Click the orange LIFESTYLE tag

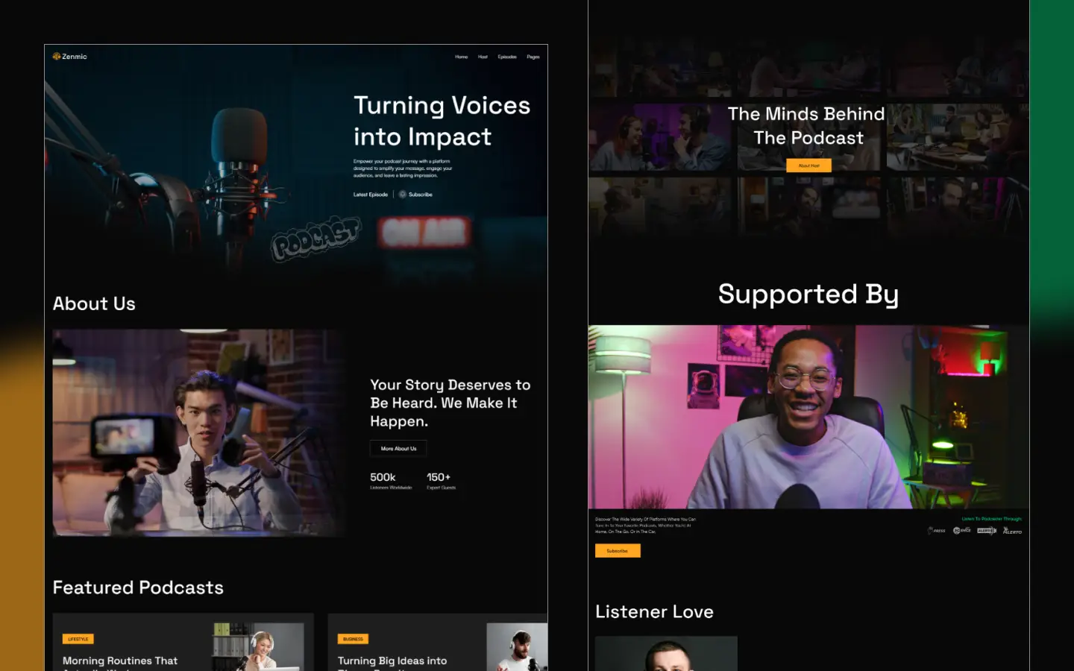[78, 639]
